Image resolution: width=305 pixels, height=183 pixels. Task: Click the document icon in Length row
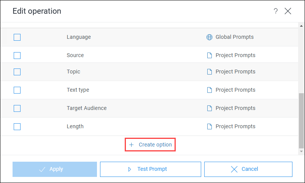[x=210, y=127]
